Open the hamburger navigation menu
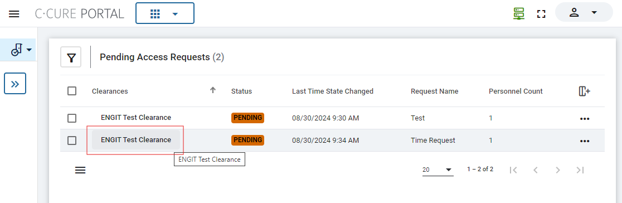 pyautogui.click(x=14, y=14)
